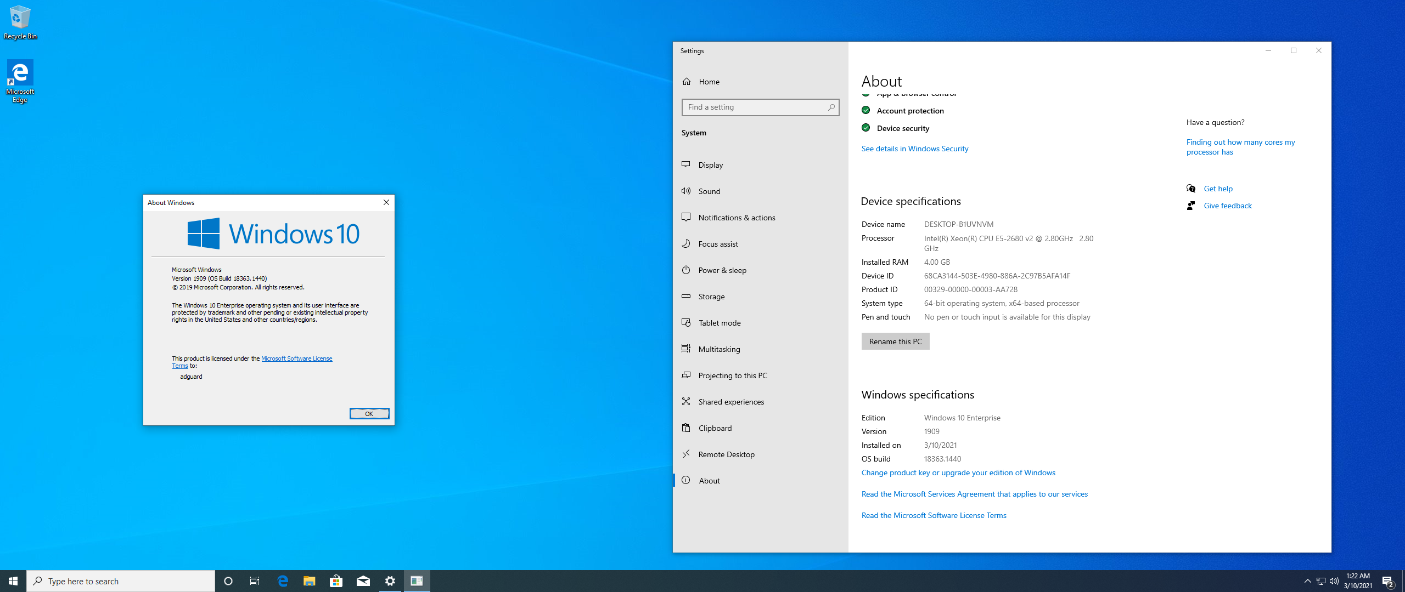
Task: Select the OS build value 18363.1440
Action: [x=942, y=459]
